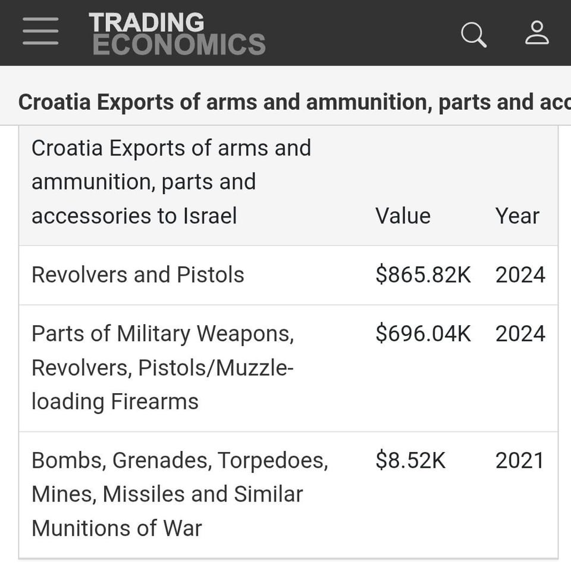Select the Revolvers and Pistols entry

[138, 275]
